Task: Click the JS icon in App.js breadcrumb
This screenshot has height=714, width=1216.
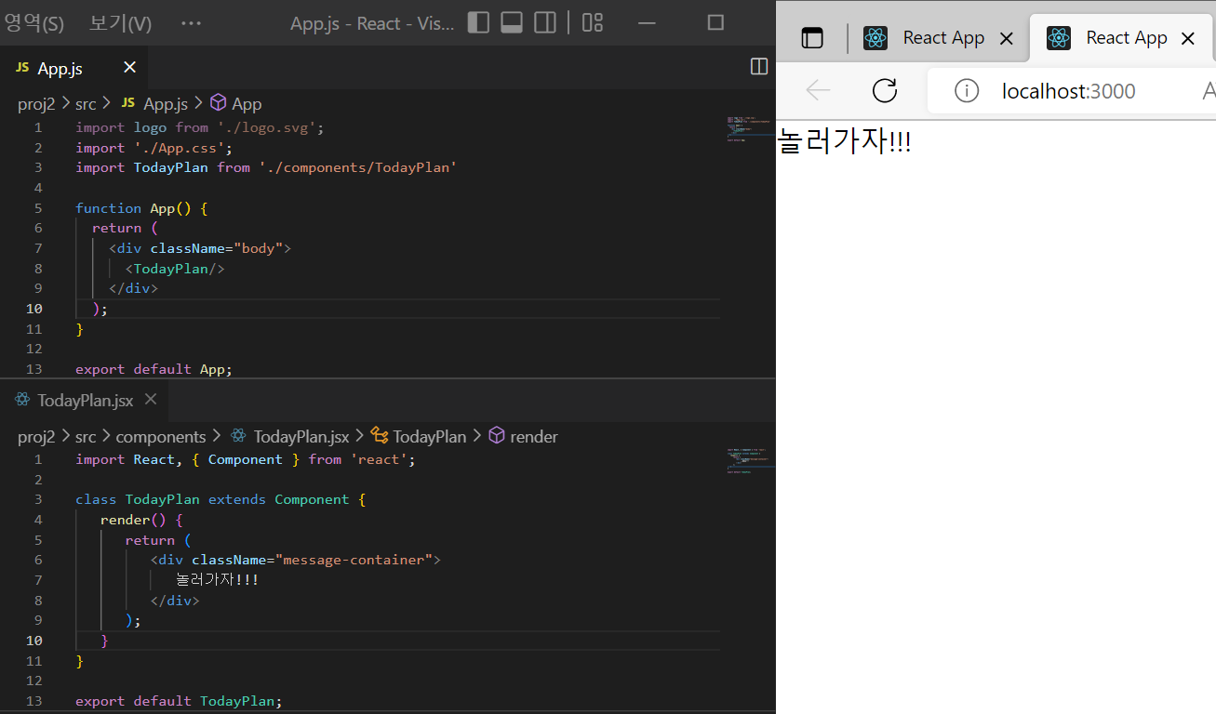Action: click(128, 102)
